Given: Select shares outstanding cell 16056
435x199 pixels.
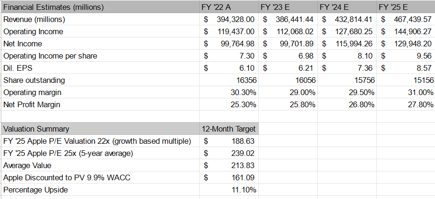Looking at the screenshot, I should 288,80.
